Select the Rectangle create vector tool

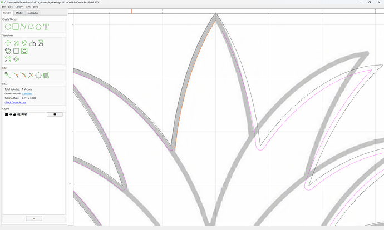(x=16, y=27)
